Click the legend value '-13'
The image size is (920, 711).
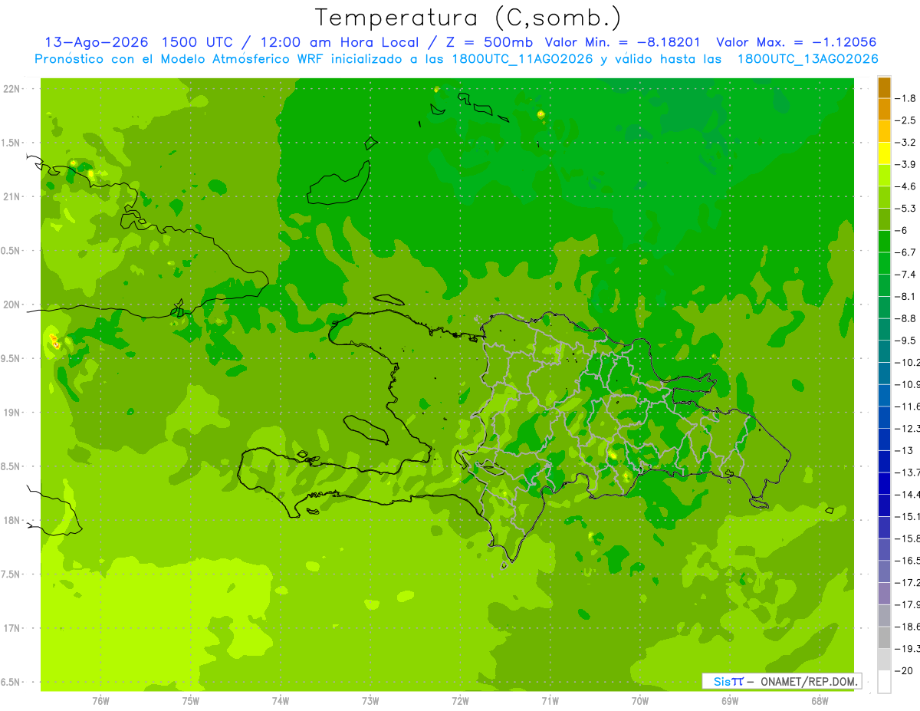(x=903, y=450)
